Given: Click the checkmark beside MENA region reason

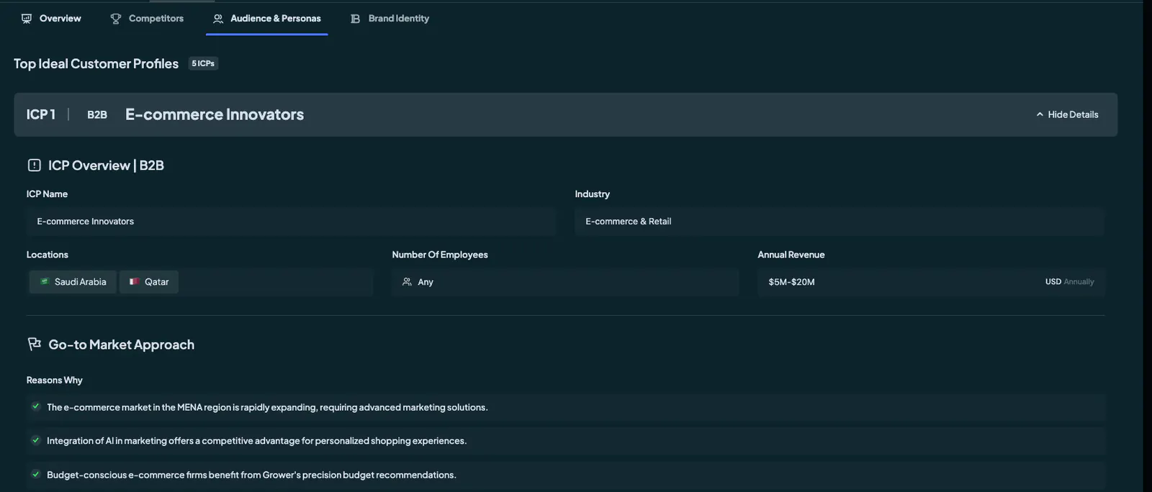Looking at the screenshot, I should point(35,406).
